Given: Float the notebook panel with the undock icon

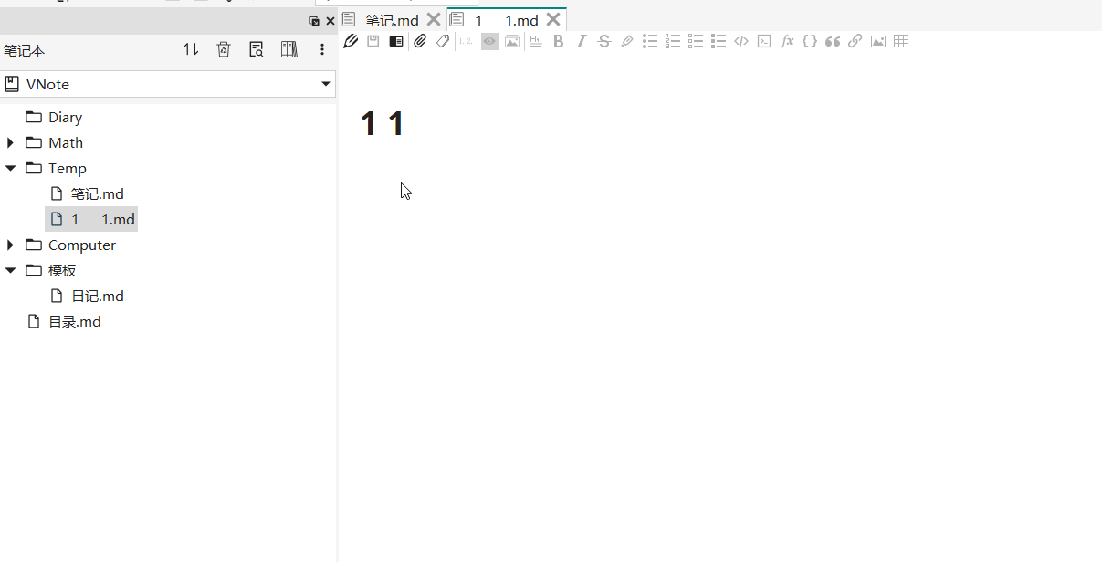Looking at the screenshot, I should click(x=314, y=21).
